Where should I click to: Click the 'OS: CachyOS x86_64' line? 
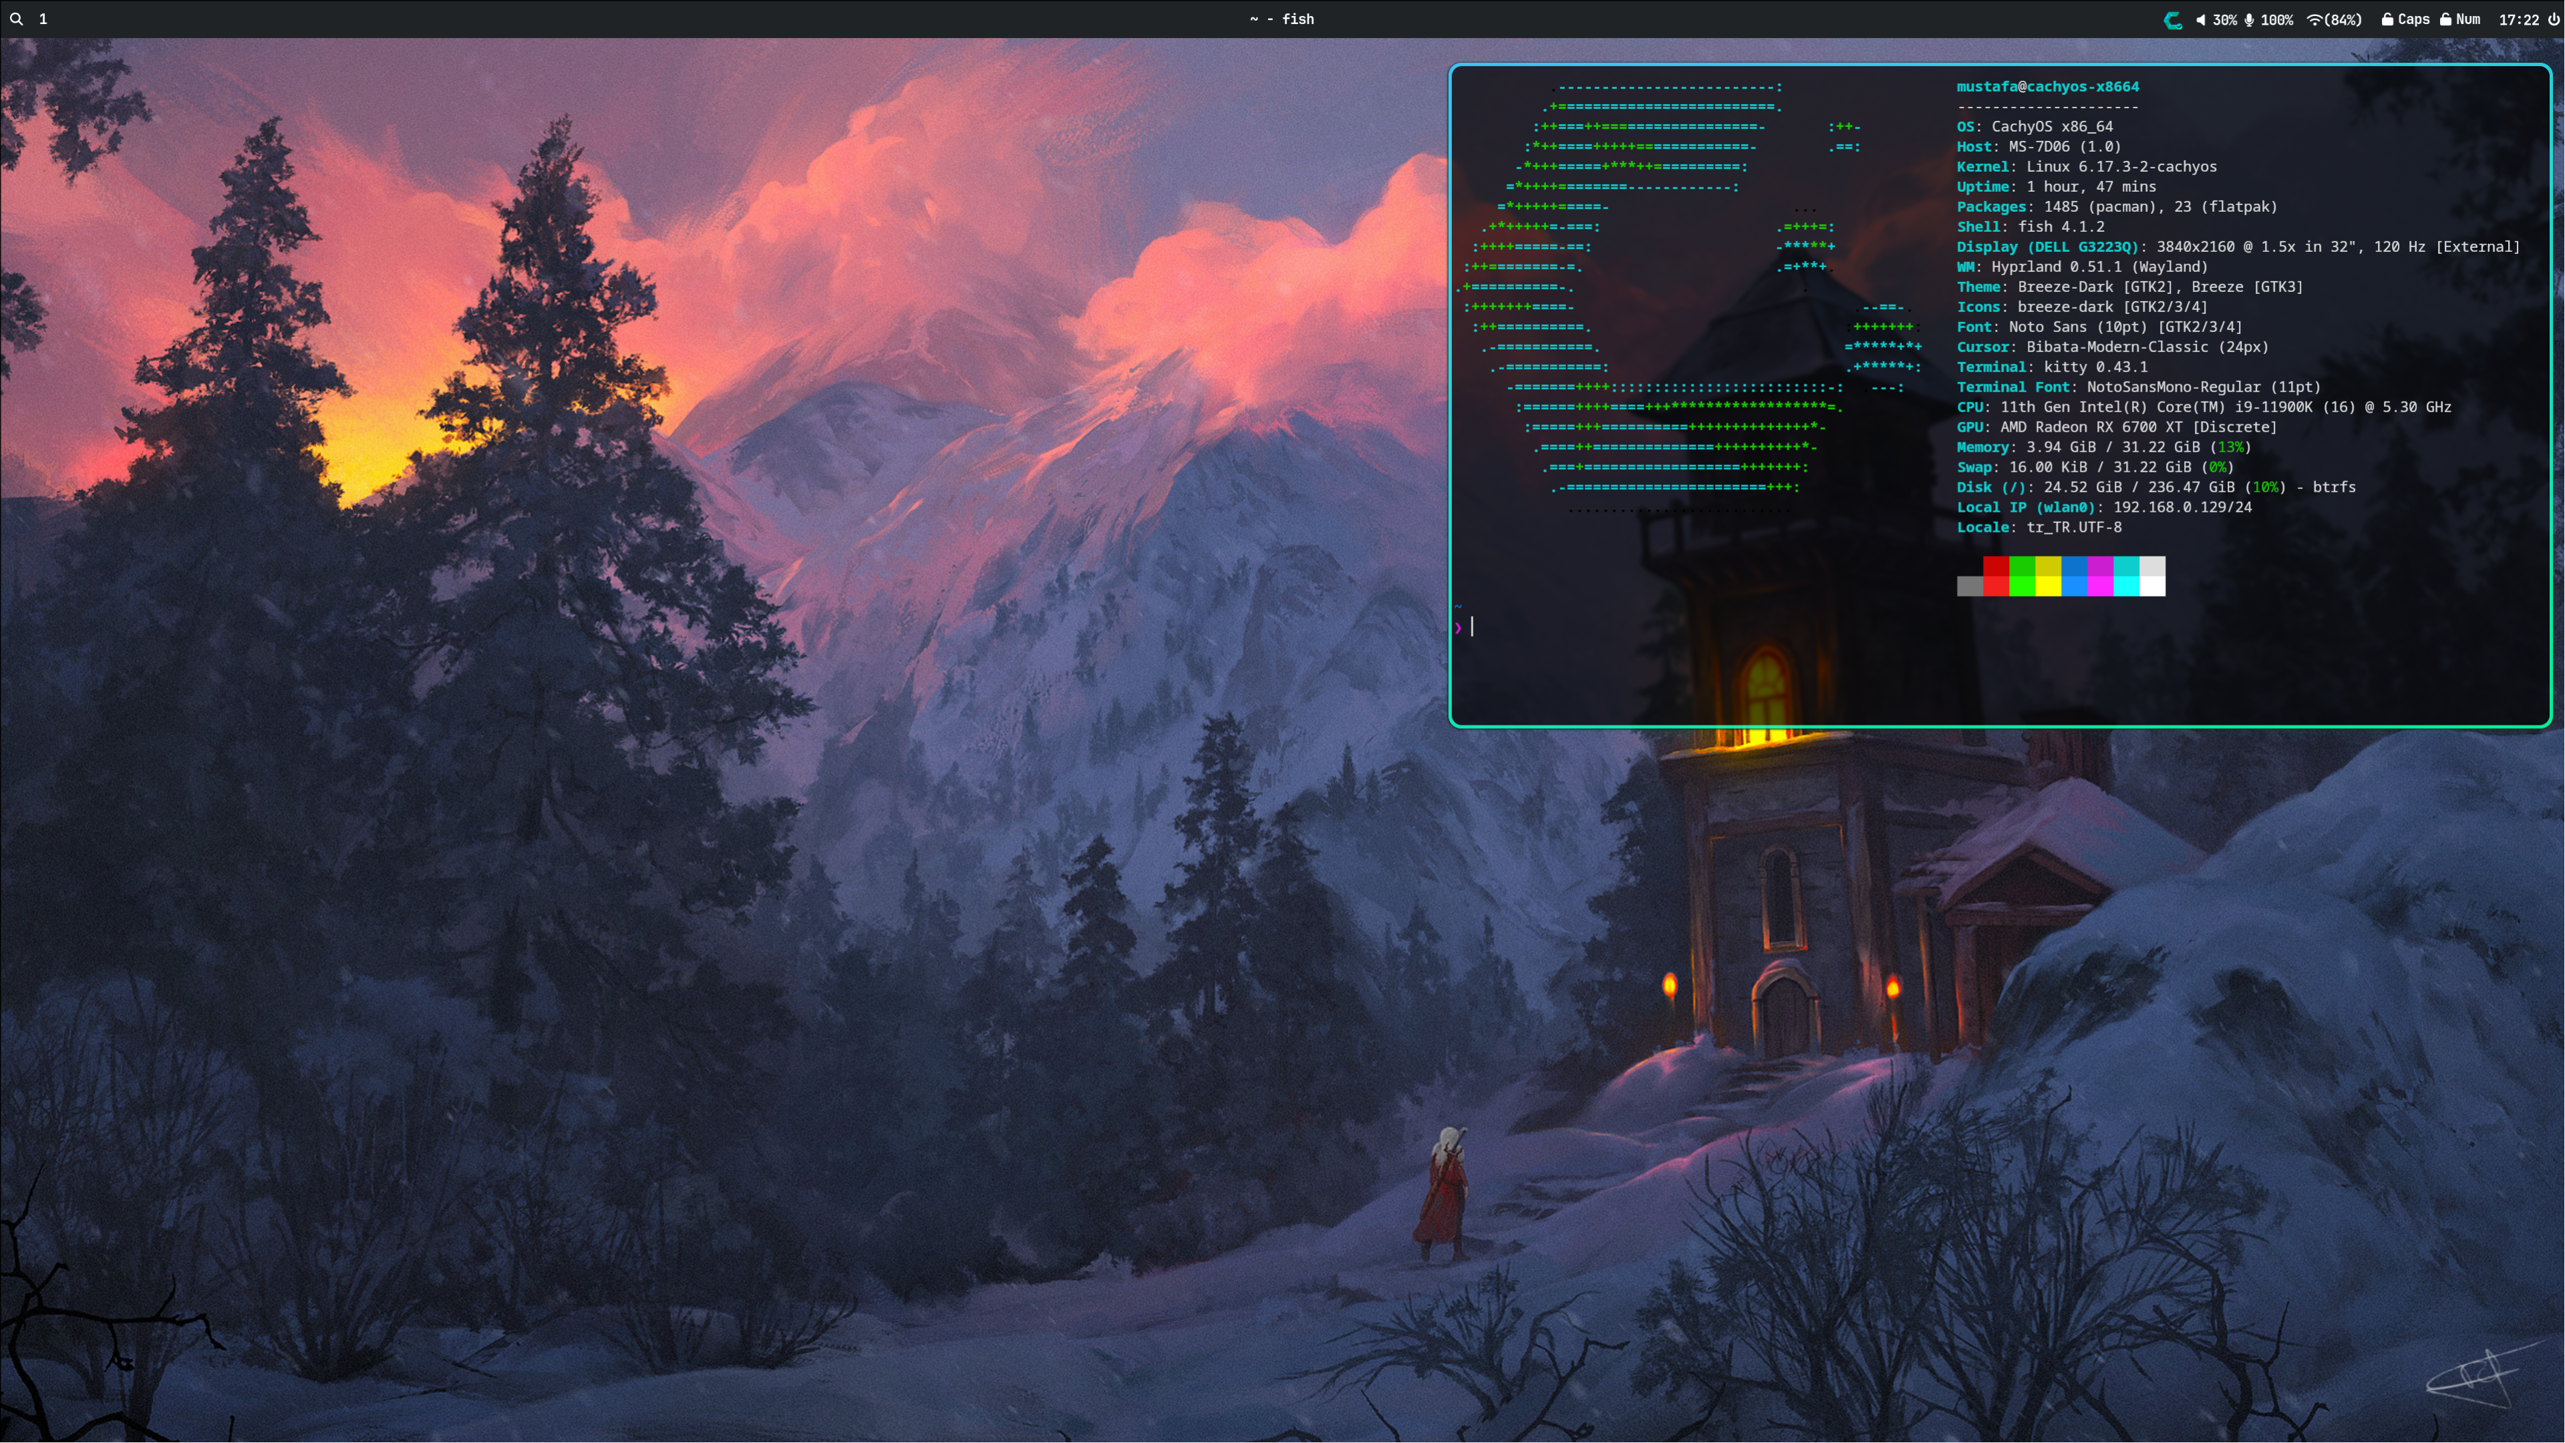pos(2034,126)
